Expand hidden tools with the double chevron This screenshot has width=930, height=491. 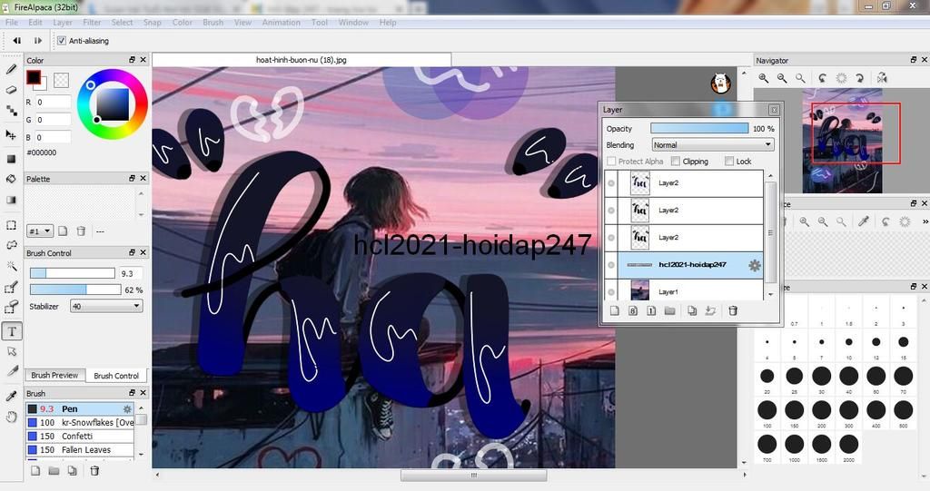point(925,221)
